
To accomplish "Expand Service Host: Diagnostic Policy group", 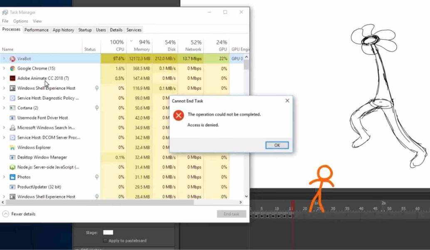I will click(x=4, y=98).
